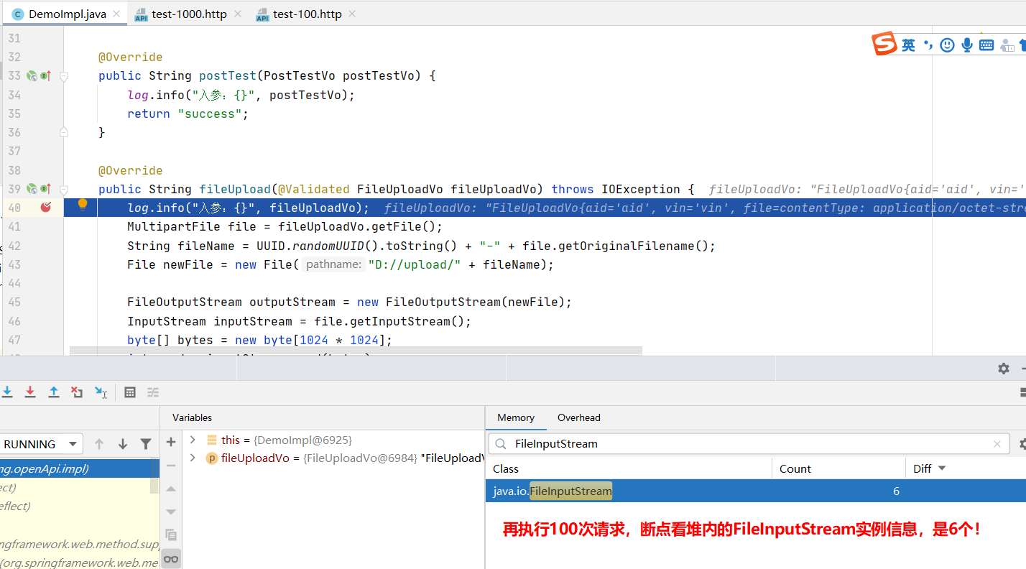Click the Force Step Into red arrow icon
1026x569 pixels.
pyautogui.click(x=30, y=392)
